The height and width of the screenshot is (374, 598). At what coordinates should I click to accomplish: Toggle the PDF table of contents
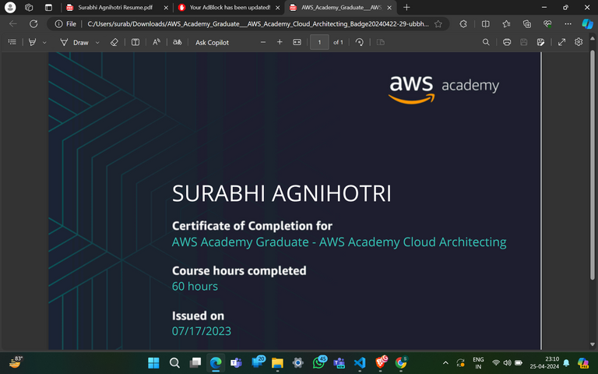point(12,42)
